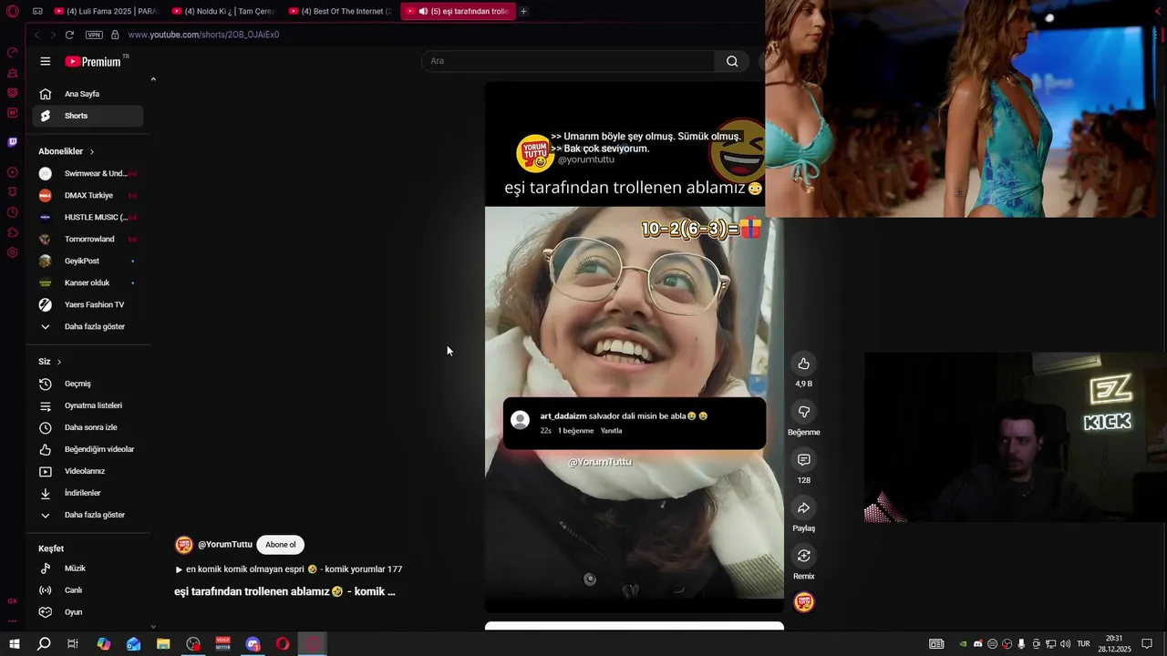This screenshot has height=656, width=1167.
Task: Click the site padlock security icon
Action: point(115,35)
